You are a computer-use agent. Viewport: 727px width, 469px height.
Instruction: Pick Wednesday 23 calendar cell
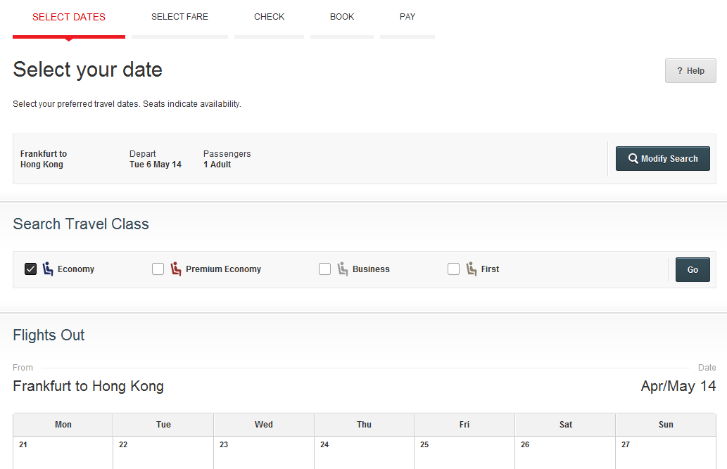pos(264,453)
